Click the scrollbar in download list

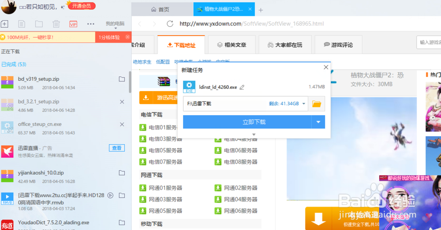coord(130,82)
